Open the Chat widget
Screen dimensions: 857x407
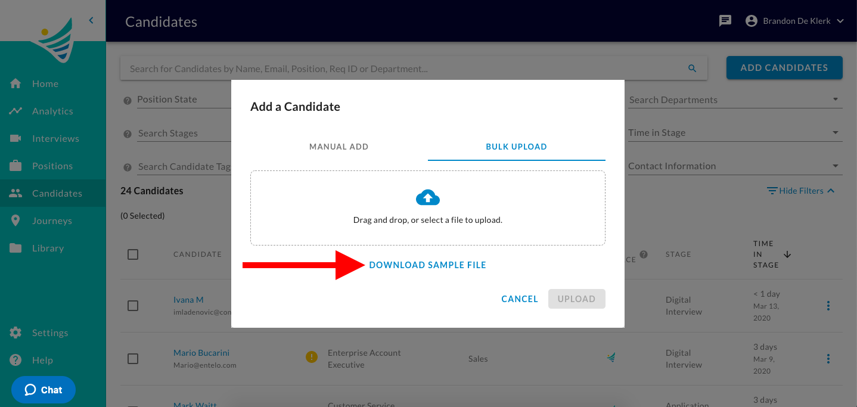[x=44, y=390]
